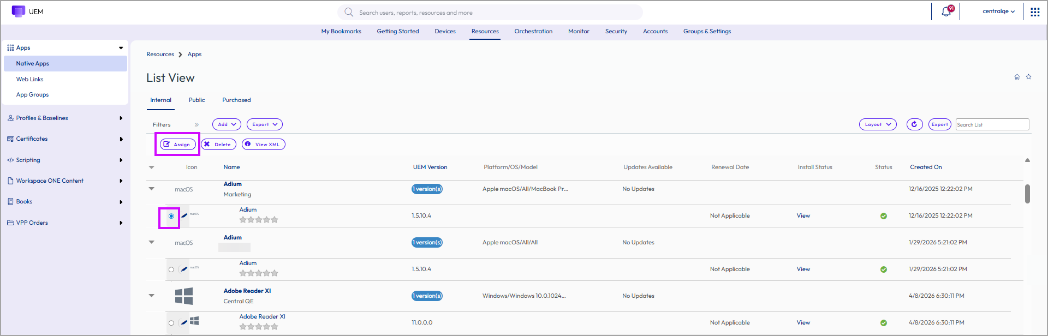Image resolution: width=1048 pixels, height=336 pixels.
Task: Bookmark this page with the star icon
Action: pyautogui.click(x=1028, y=77)
